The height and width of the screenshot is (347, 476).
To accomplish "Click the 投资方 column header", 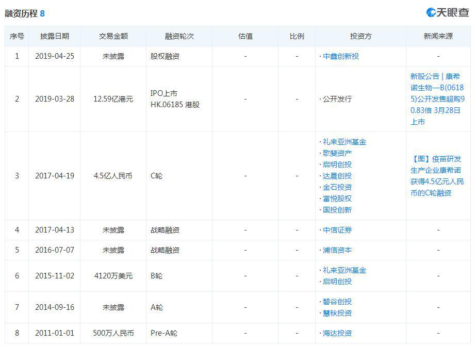I will (x=360, y=36).
